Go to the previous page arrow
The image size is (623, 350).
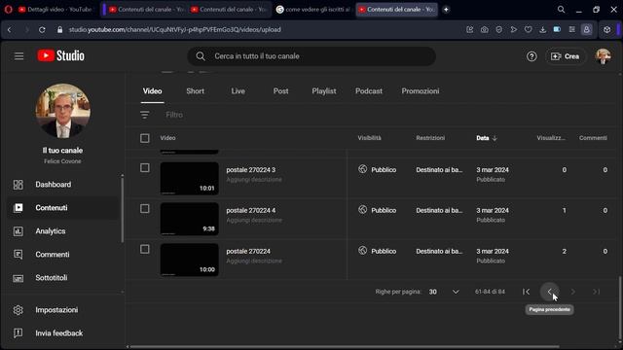[549, 292]
